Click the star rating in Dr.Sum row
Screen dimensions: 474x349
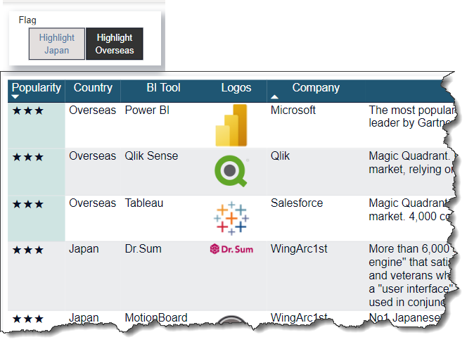tap(28, 250)
